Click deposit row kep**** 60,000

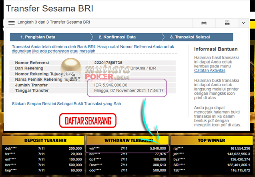(43, 170)
